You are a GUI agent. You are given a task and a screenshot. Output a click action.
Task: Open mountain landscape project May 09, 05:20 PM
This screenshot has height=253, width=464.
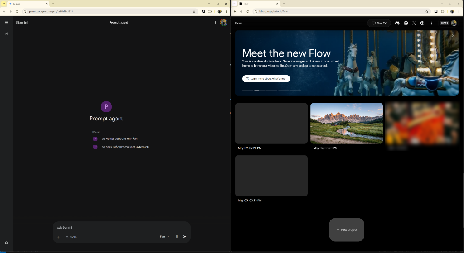coord(347,123)
